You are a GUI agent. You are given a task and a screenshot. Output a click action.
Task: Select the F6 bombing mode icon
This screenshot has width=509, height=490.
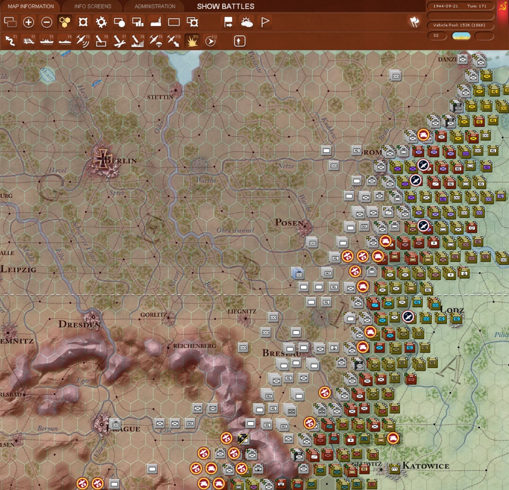click(101, 41)
